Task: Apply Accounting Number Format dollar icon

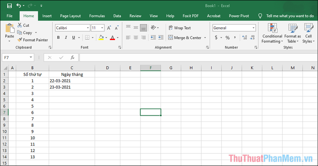Action: click(x=216, y=38)
